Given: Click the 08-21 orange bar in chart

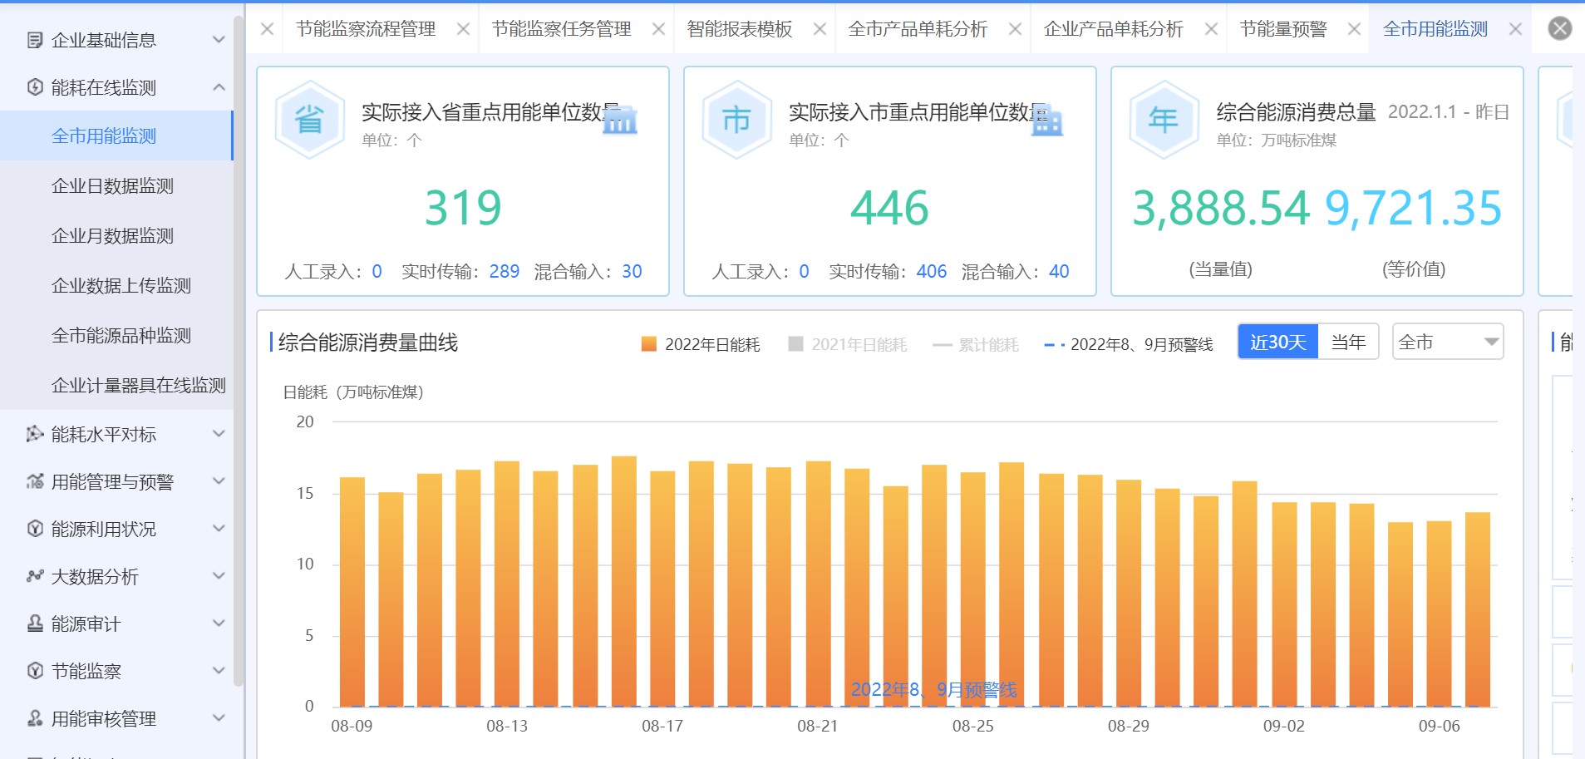Looking at the screenshot, I should [818, 584].
